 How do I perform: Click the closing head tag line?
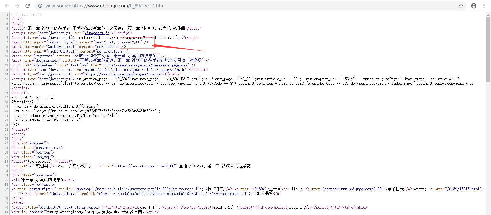[18, 134]
